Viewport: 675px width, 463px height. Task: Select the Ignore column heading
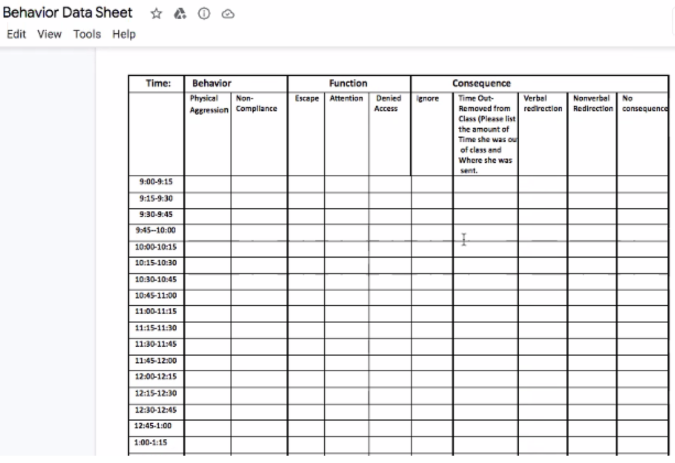(427, 98)
